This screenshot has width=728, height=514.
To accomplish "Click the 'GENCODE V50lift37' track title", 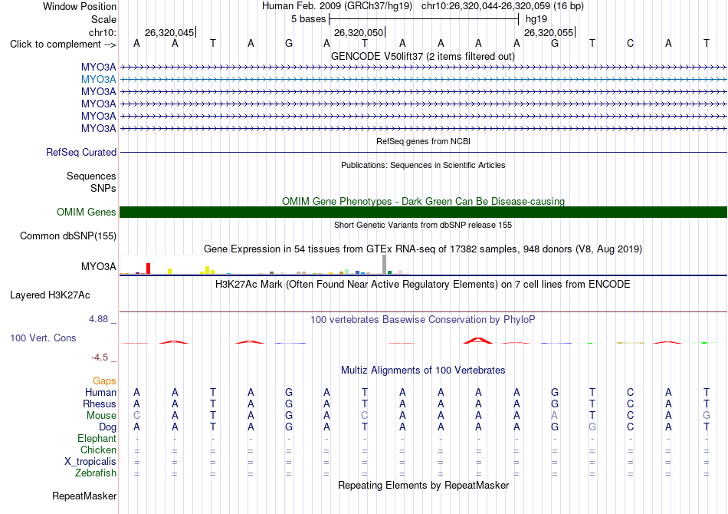I will 423,57.
